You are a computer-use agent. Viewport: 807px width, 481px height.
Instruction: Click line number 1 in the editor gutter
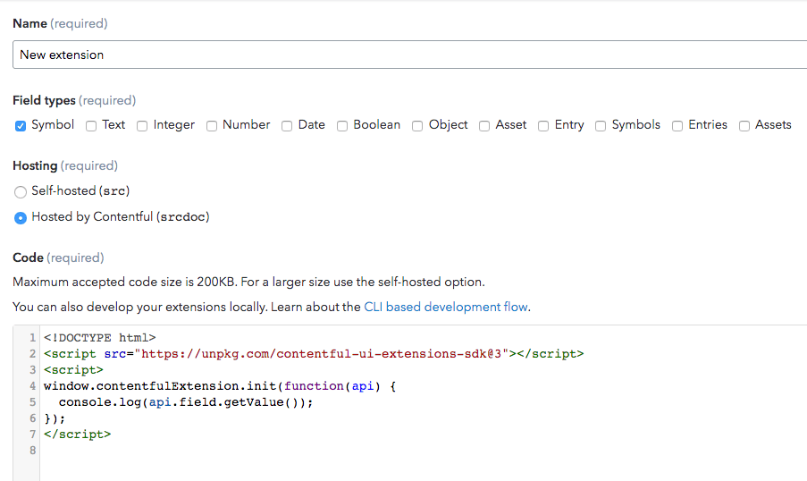(x=32, y=338)
